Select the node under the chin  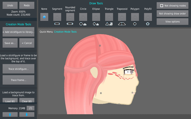119,104
